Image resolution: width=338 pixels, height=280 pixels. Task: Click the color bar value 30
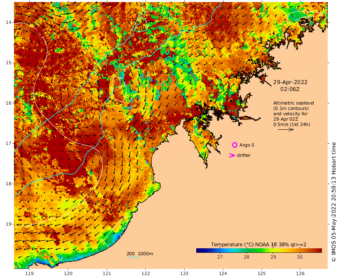point(300,257)
